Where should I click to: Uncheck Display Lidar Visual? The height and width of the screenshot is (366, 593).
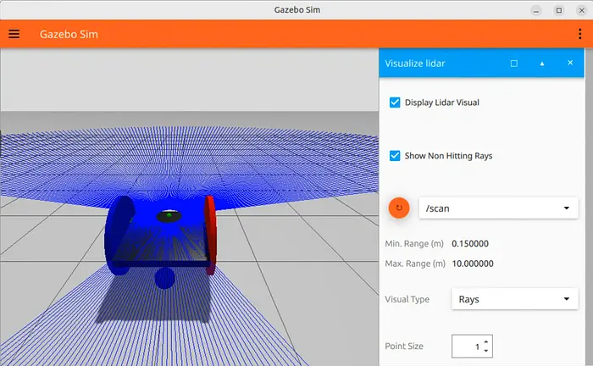click(x=395, y=103)
